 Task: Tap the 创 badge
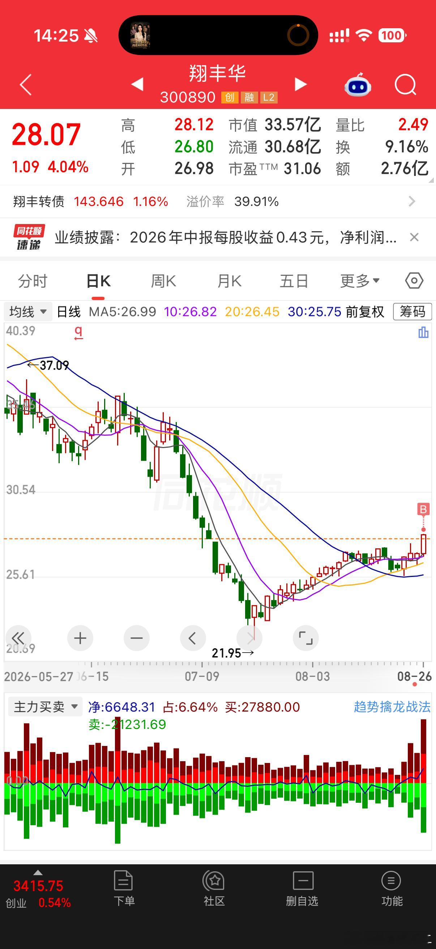[229, 97]
